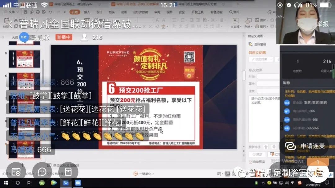Select the 视图 ribbon tab
Viewport: 335px width, 188px height.
point(169,12)
